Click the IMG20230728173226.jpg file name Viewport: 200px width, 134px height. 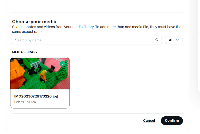coord(36,96)
